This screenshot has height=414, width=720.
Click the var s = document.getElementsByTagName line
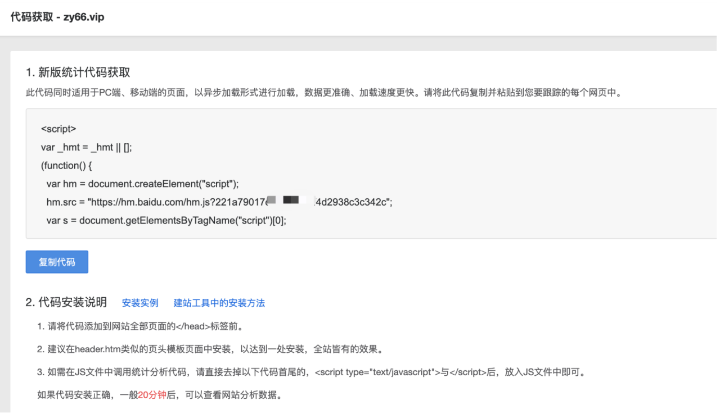166,220
